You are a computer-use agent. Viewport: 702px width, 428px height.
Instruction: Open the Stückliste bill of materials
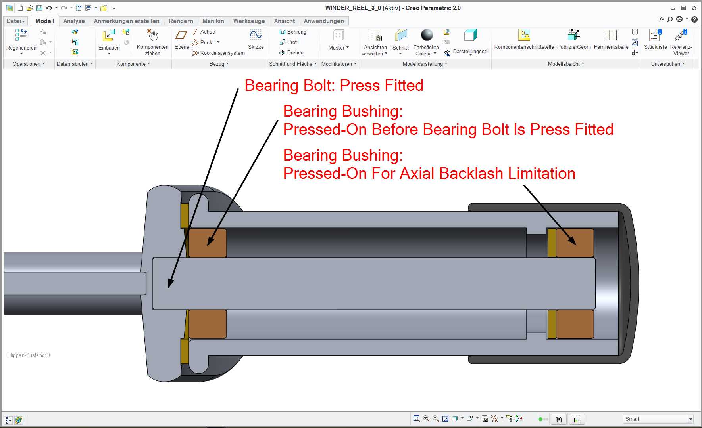point(655,35)
